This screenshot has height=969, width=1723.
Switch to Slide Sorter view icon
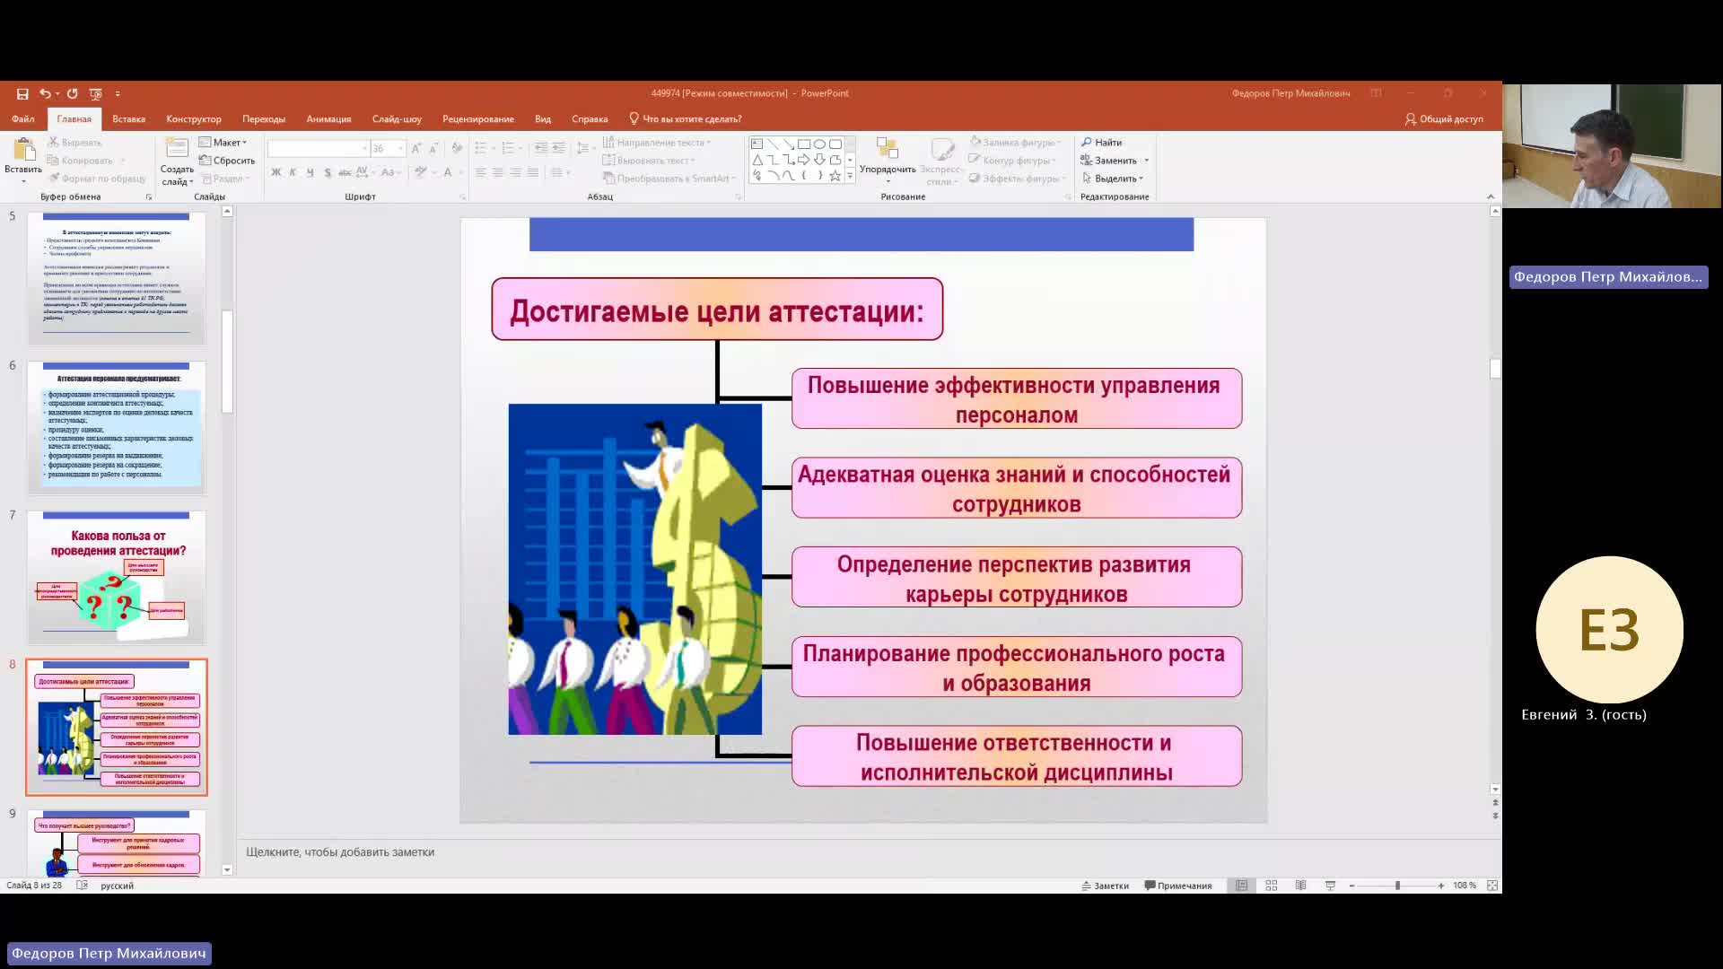(x=1272, y=886)
